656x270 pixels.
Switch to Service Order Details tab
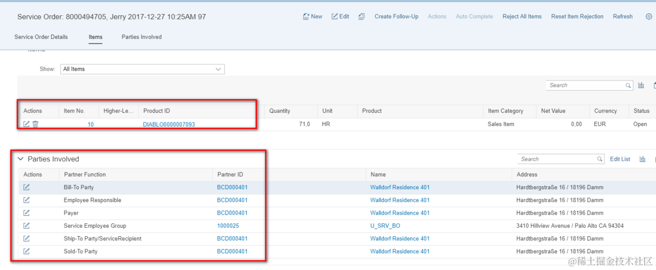click(x=41, y=37)
